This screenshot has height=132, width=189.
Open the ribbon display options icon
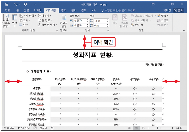(x=153, y=4)
